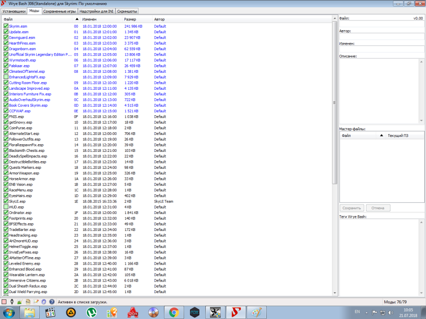The image size is (426, 319).
Task: Switch to Сохраненные игры tab
Action: pyautogui.click(x=60, y=11)
